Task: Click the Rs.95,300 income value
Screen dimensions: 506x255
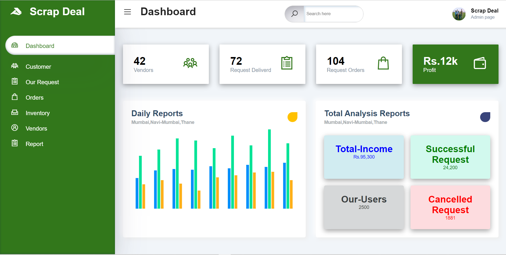Action: [x=364, y=157]
